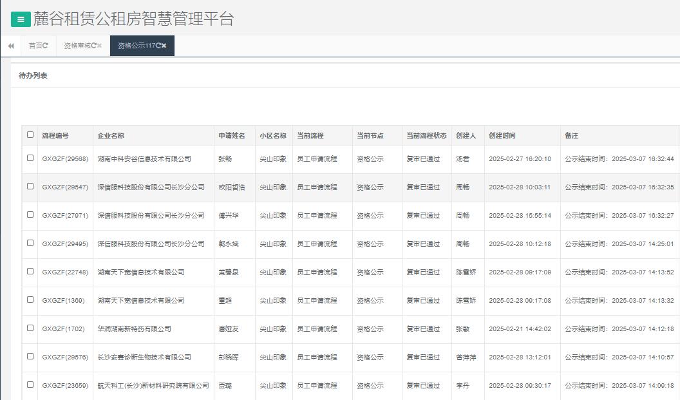
Task: Refresh the 首页 tab via its reload icon
Action: coord(46,46)
